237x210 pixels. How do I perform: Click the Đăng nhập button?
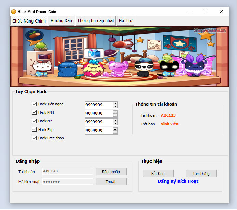(x=111, y=172)
